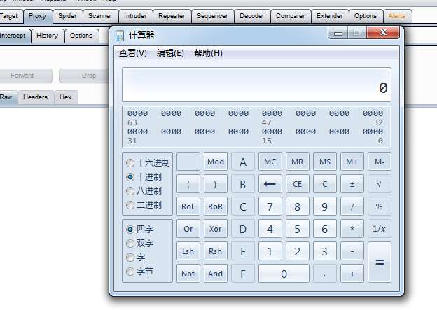Click the left parenthesis key

[188, 184]
